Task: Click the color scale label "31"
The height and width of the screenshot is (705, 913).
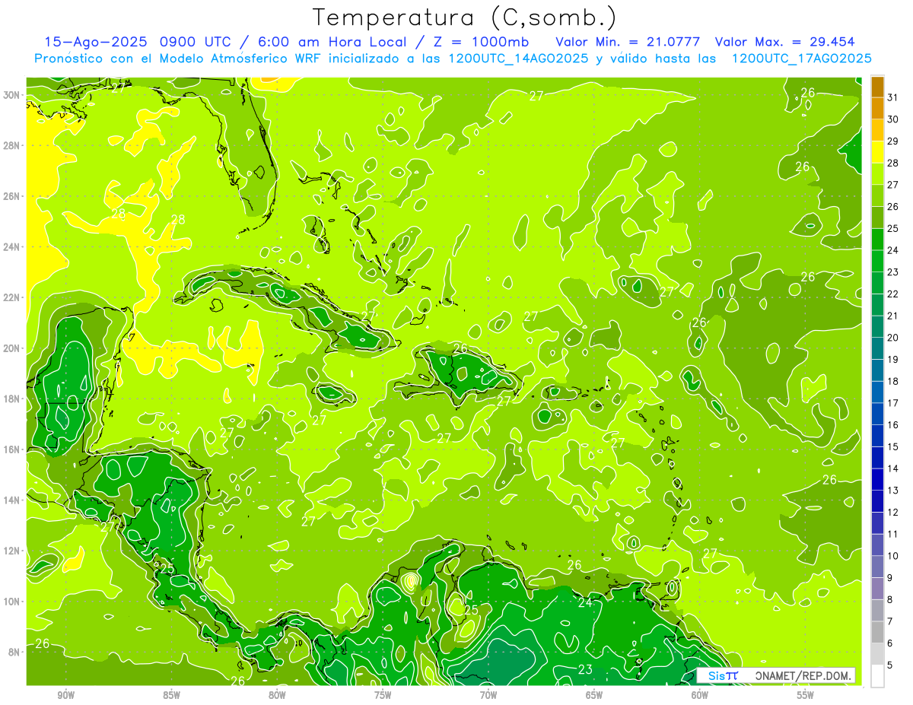Action: (x=892, y=97)
